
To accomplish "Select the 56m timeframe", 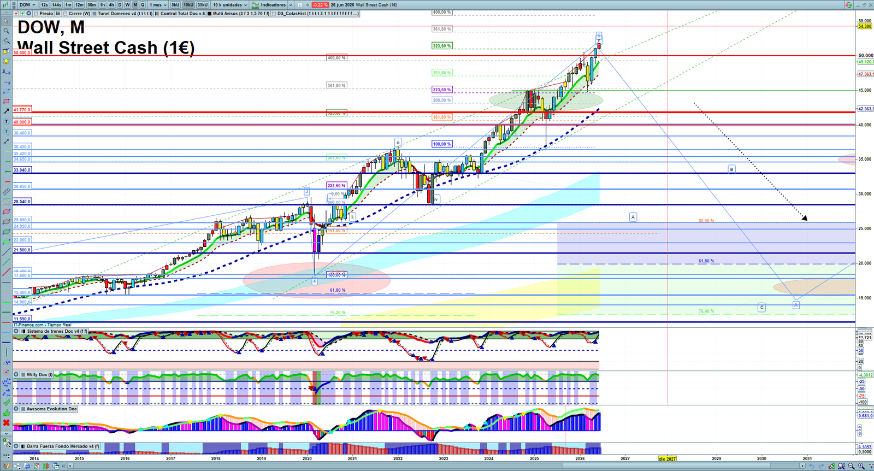I will pos(92,5).
